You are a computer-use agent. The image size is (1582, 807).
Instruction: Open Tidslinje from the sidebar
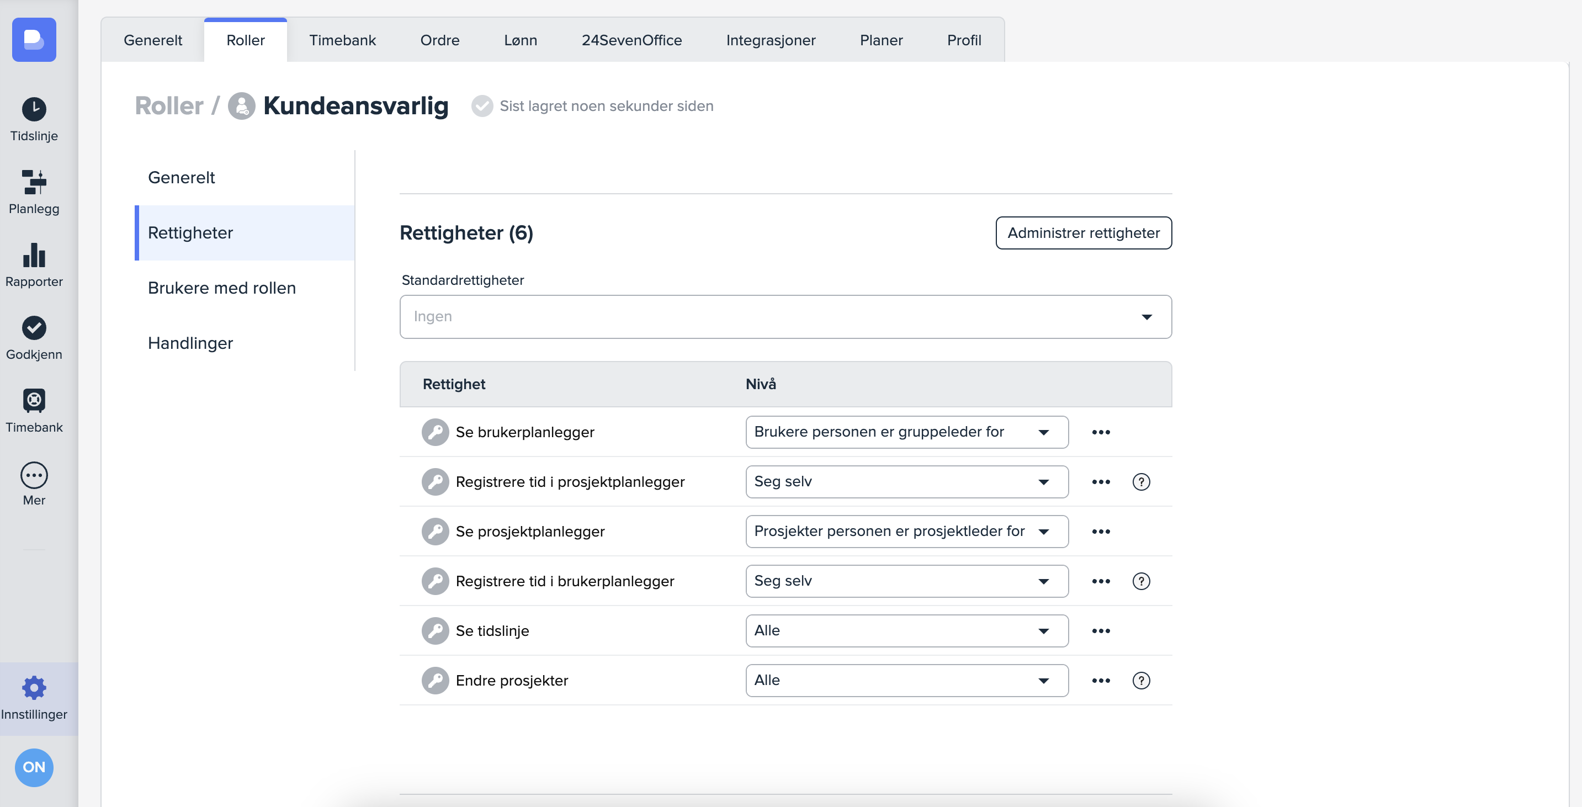point(34,119)
